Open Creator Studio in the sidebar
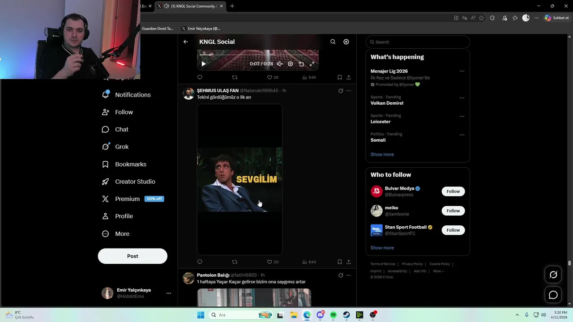Viewport: 573px width, 322px height. (129, 182)
